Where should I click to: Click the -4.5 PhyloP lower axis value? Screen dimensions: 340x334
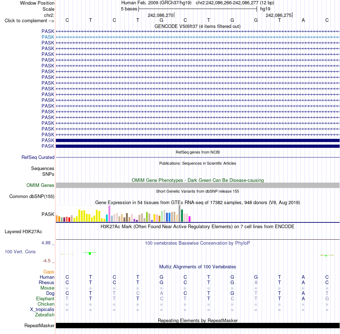click(x=47, y=260)
